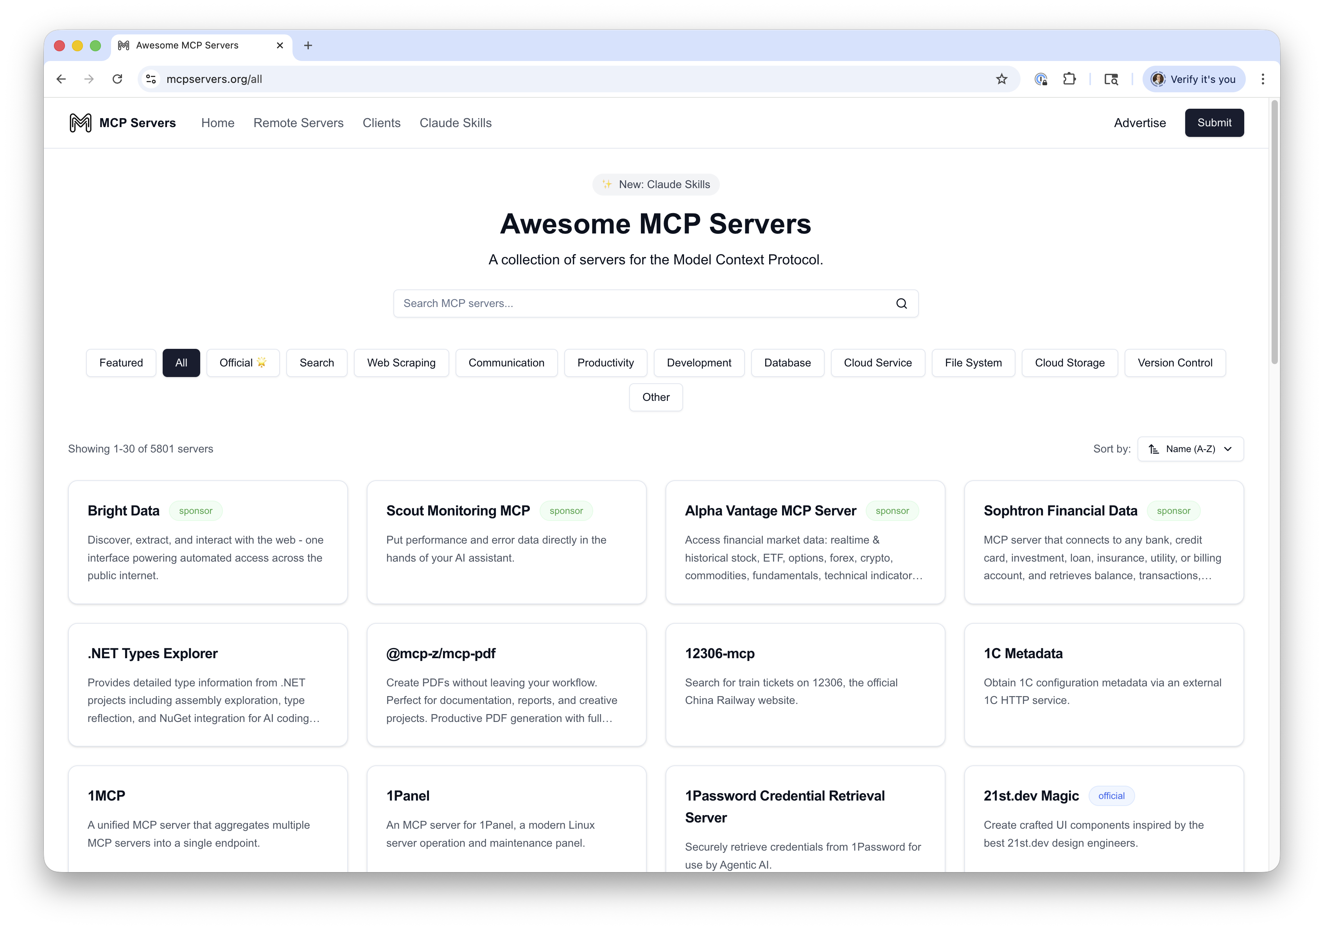1324x930 pixels.
Task: Go back to previous page
Action: click(x=62, y=79)
